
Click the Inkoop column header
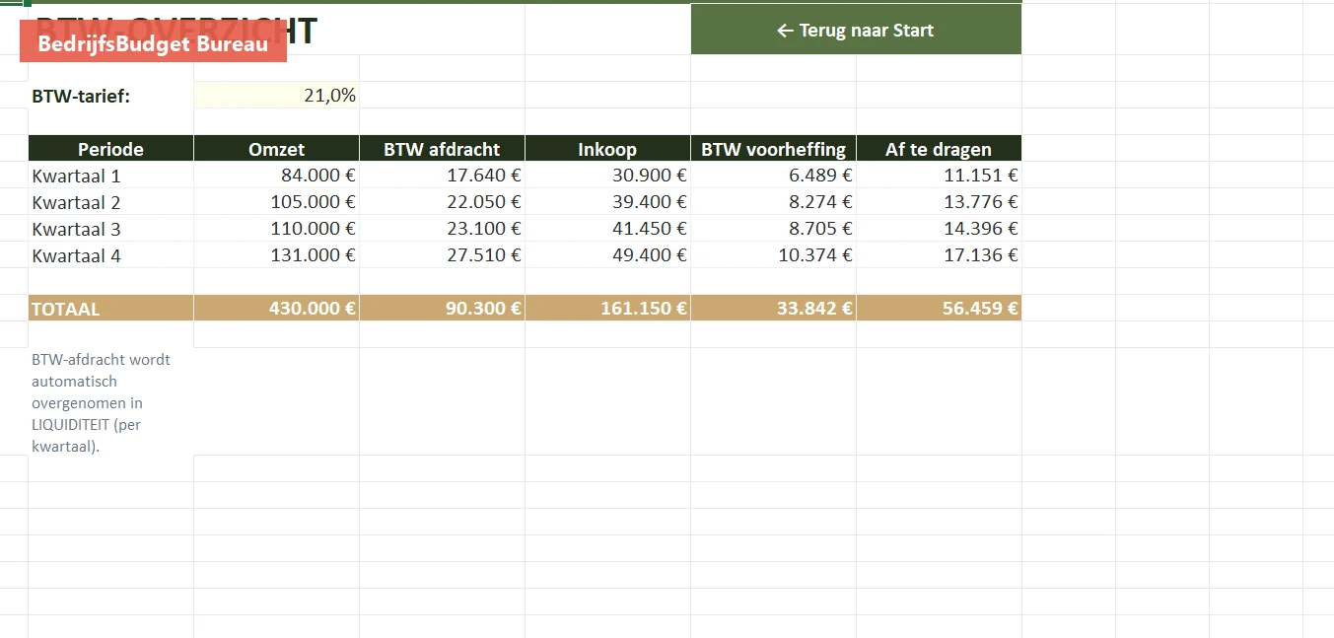607,149
